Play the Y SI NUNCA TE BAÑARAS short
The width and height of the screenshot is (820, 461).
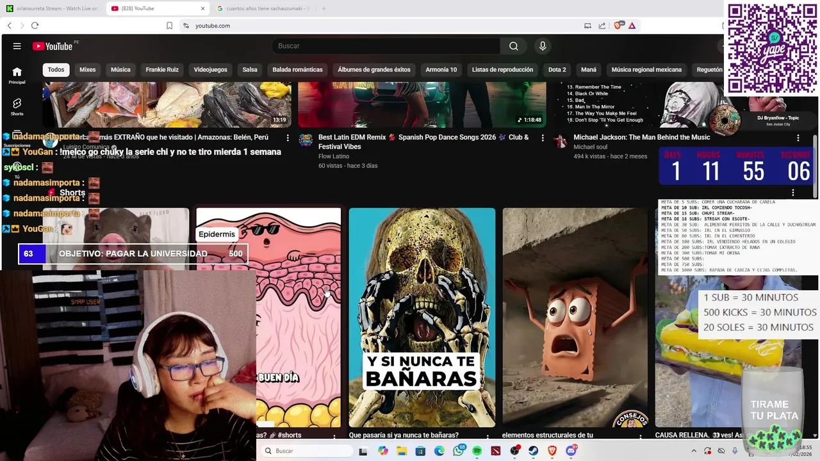click(422, 317)
